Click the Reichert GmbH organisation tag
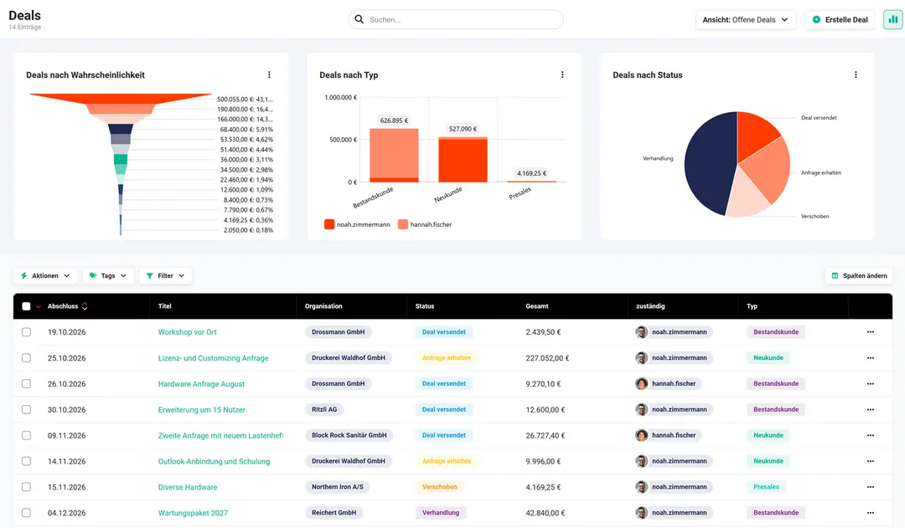The image size is (905, 528). pos(334,512)
